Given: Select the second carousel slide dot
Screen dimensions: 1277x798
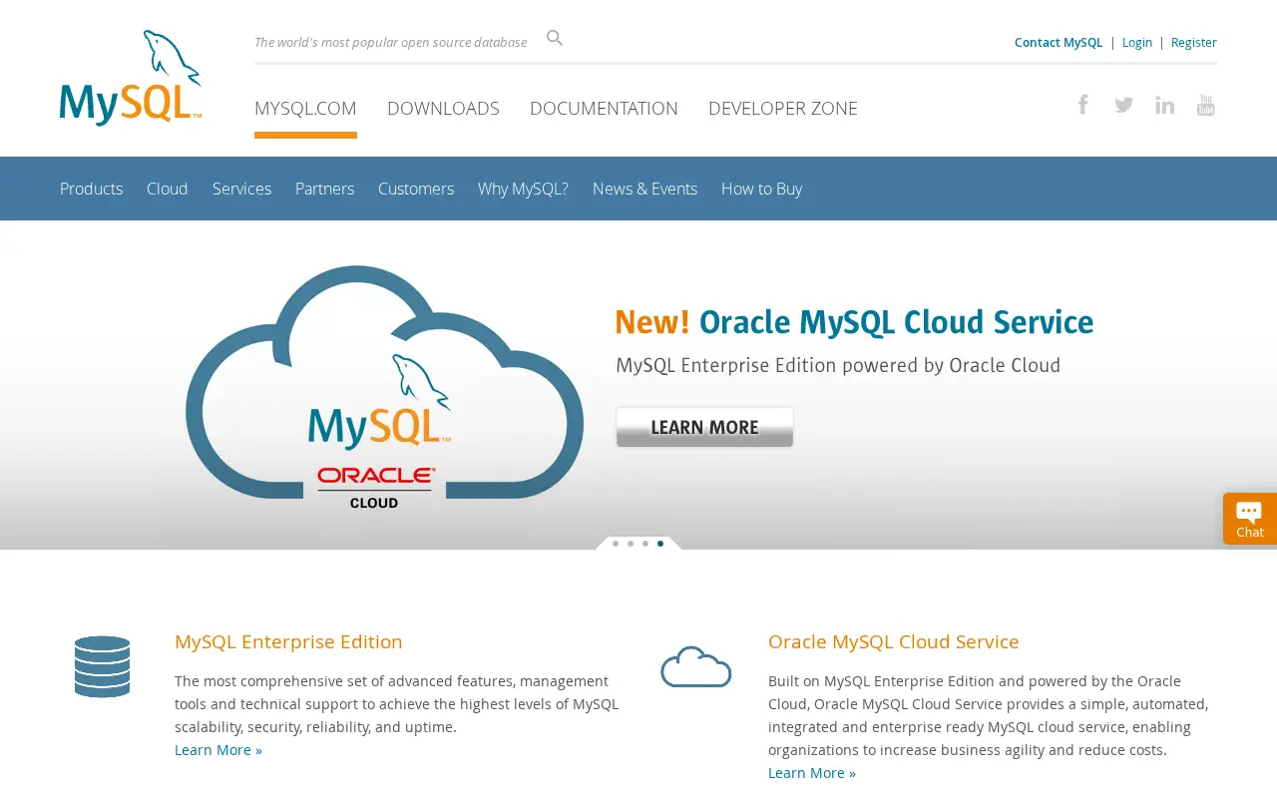Looking at the screenshot, I should coord(631,544).
